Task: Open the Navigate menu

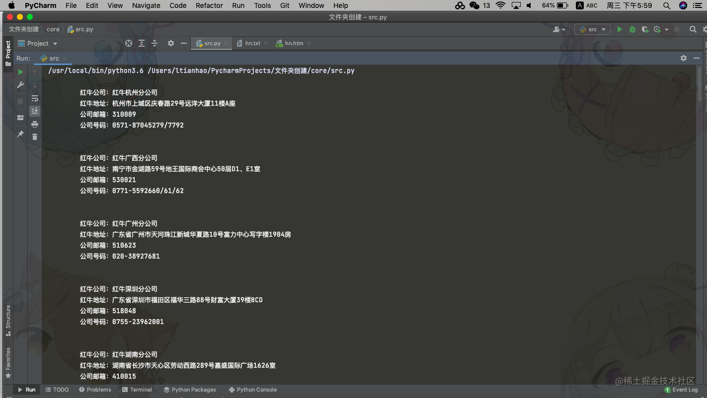Action: pos(146,5)
